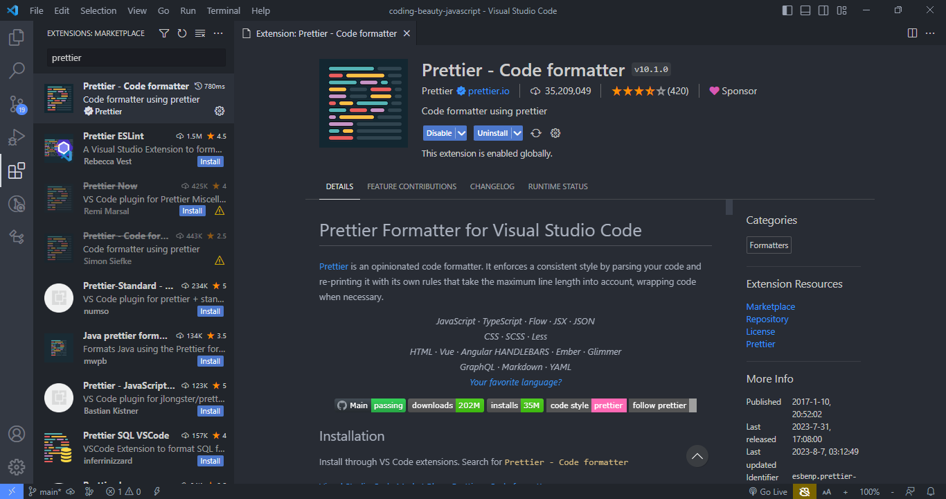Open the manage gear on Prettier list entry
This screenshot has height=499, width=946.
click(x=220, y=111)
